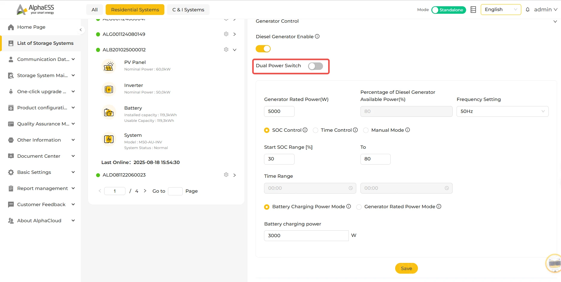Go to next page arrow in pagination

(145, 191)
